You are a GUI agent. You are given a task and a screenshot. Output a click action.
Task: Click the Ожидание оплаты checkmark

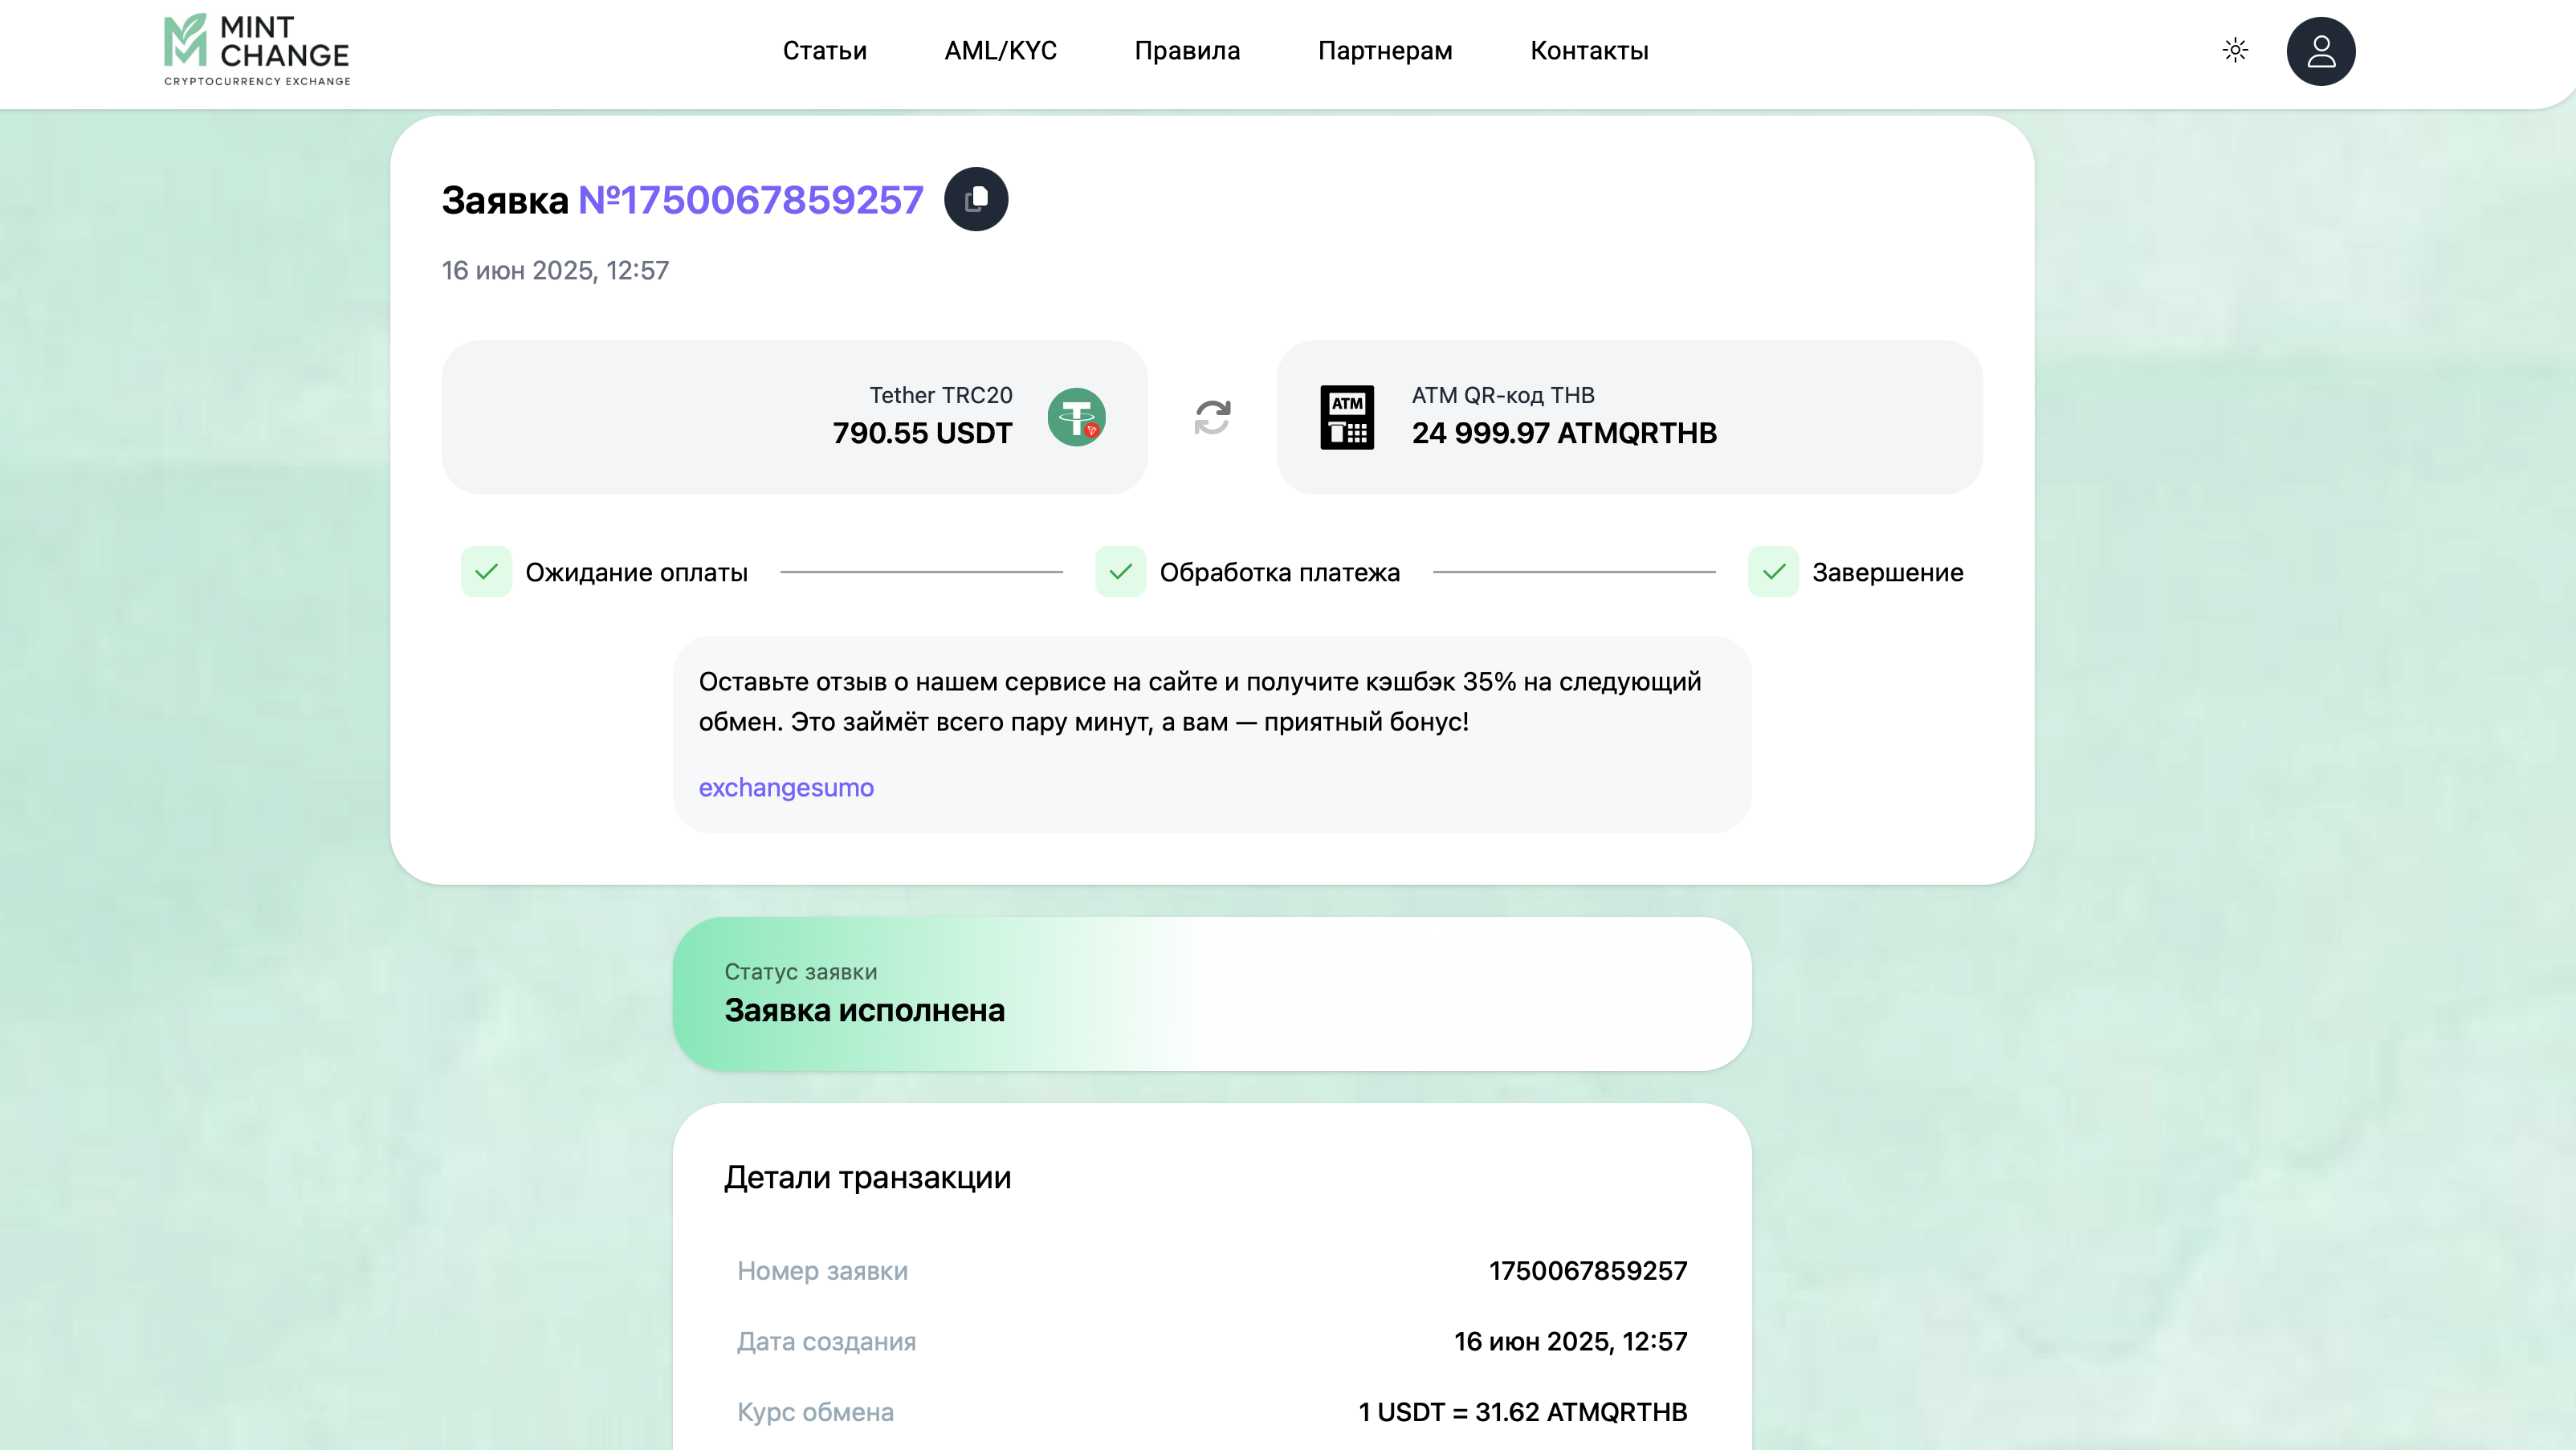486,572
